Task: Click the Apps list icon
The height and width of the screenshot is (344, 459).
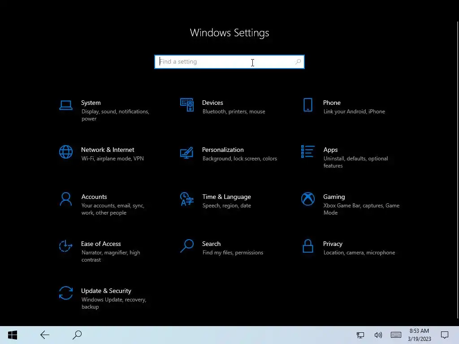Action: (308, 151)
